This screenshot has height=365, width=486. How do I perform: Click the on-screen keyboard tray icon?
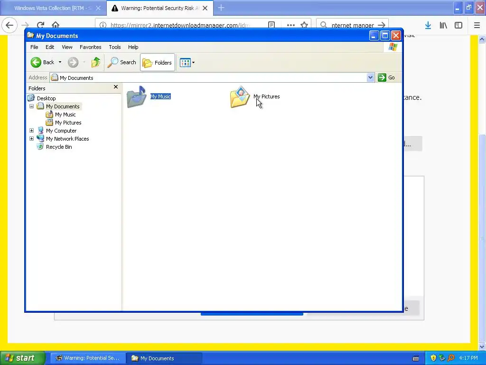click(x=416, y=358)
